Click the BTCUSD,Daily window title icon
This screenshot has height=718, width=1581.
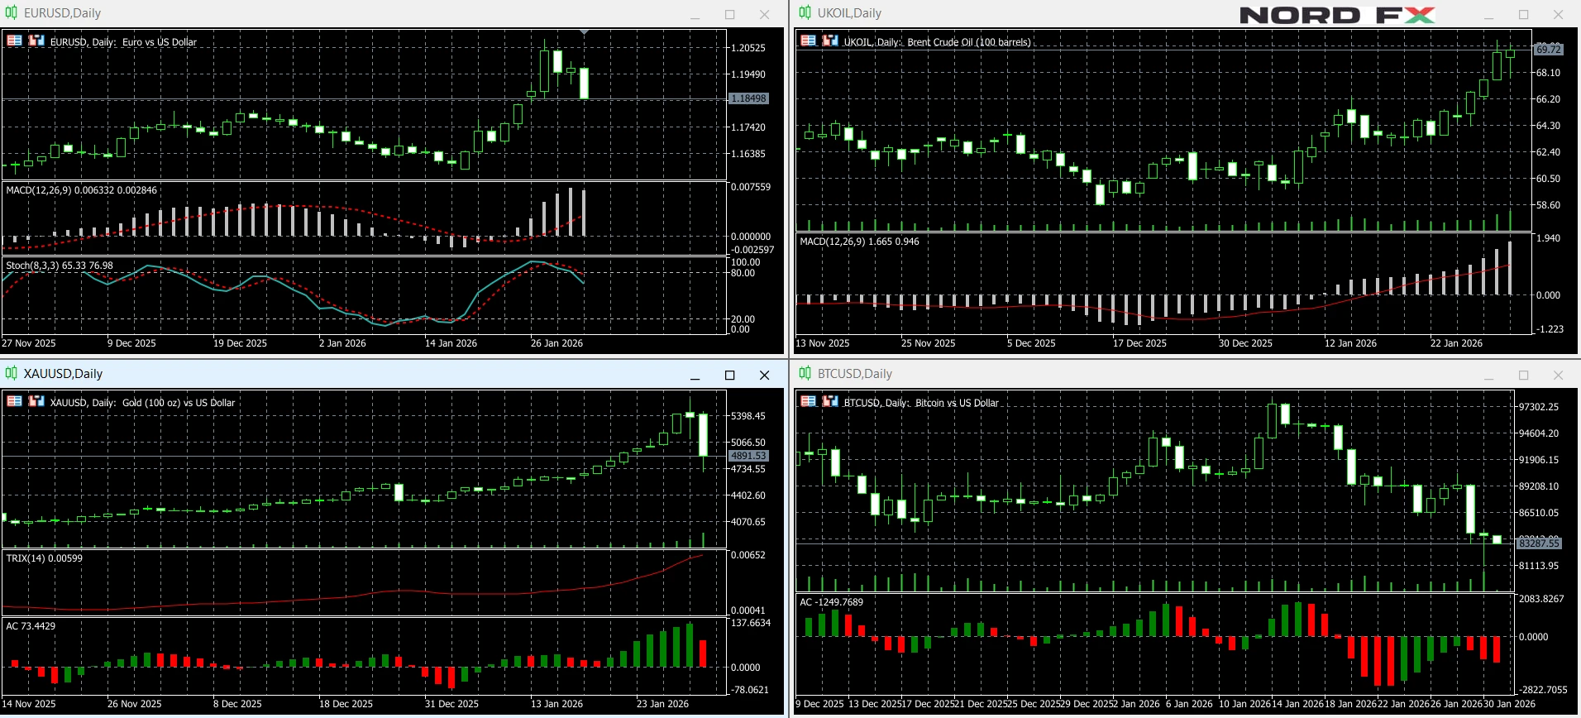(x=805, y=373)
